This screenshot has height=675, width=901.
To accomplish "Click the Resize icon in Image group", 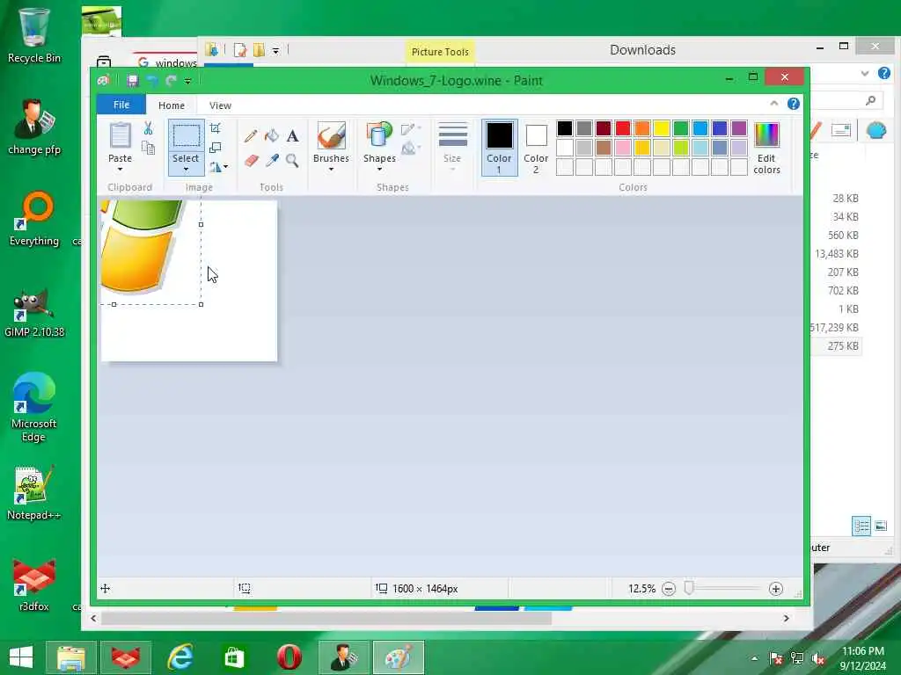I will 216,148.
